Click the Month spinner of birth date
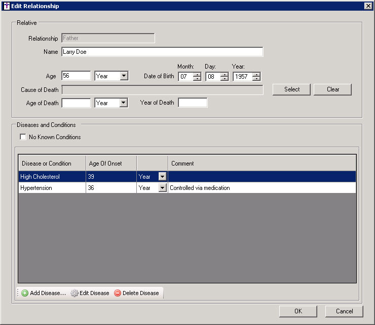Viewport: 375px width, 325px height. pyautogui.click(x=197, y=77)
